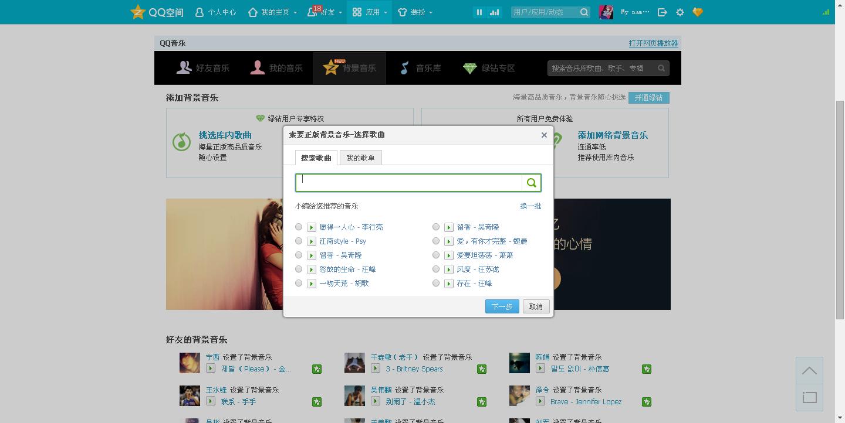Click 换一批 to refresh recommendations
Image resolution: width=845 pixels, height=423 pixels.
pyautogui.click(x=530, y=206)
